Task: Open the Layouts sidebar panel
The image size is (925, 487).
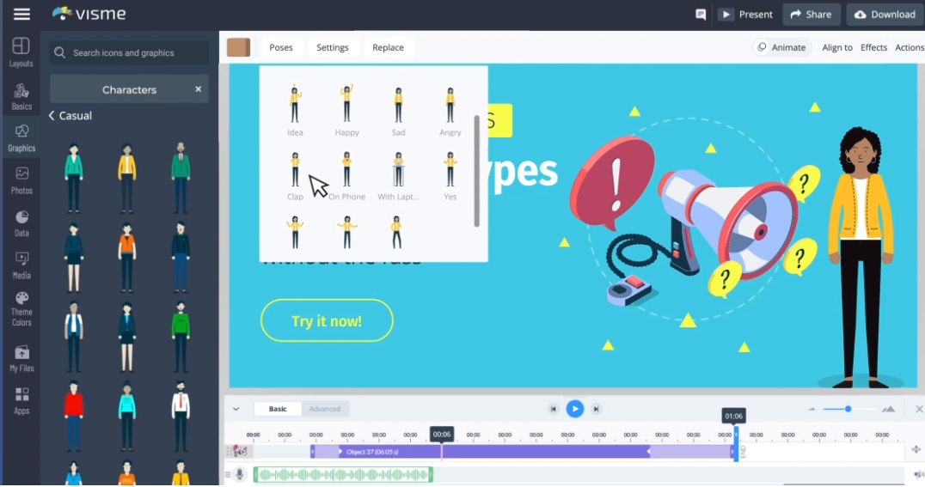Action: point(21,52)
